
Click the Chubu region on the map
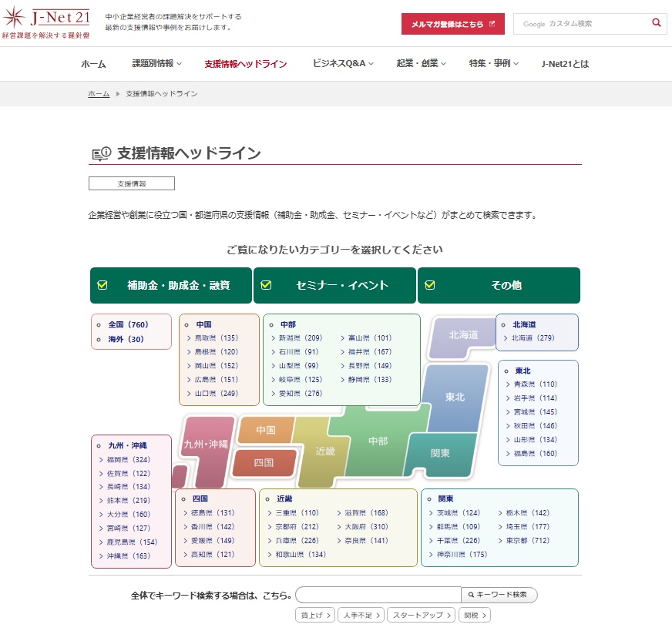coord(378,441)
